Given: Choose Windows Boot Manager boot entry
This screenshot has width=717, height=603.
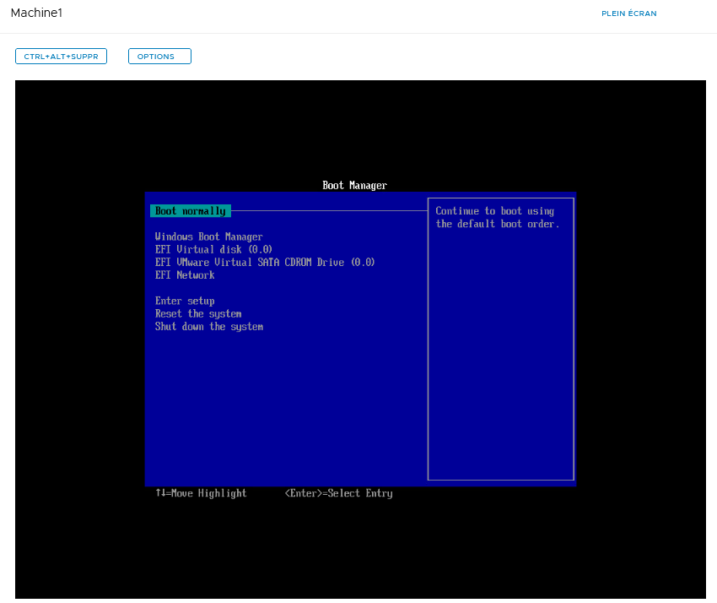Looking at the screenshot, I should click(208, 237).
